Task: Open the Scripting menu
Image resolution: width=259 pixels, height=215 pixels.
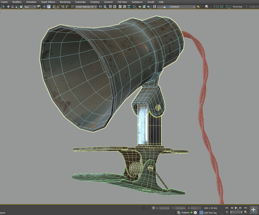Action: pyautogui.click(x=95, y=2)
